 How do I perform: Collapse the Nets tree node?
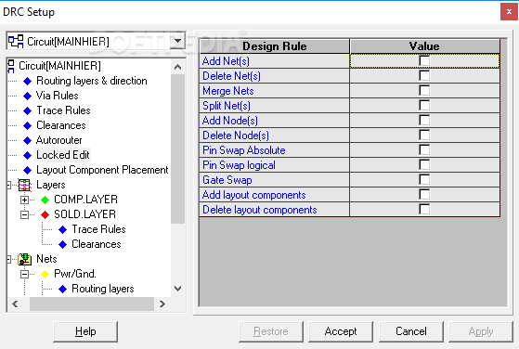[9, 259]
